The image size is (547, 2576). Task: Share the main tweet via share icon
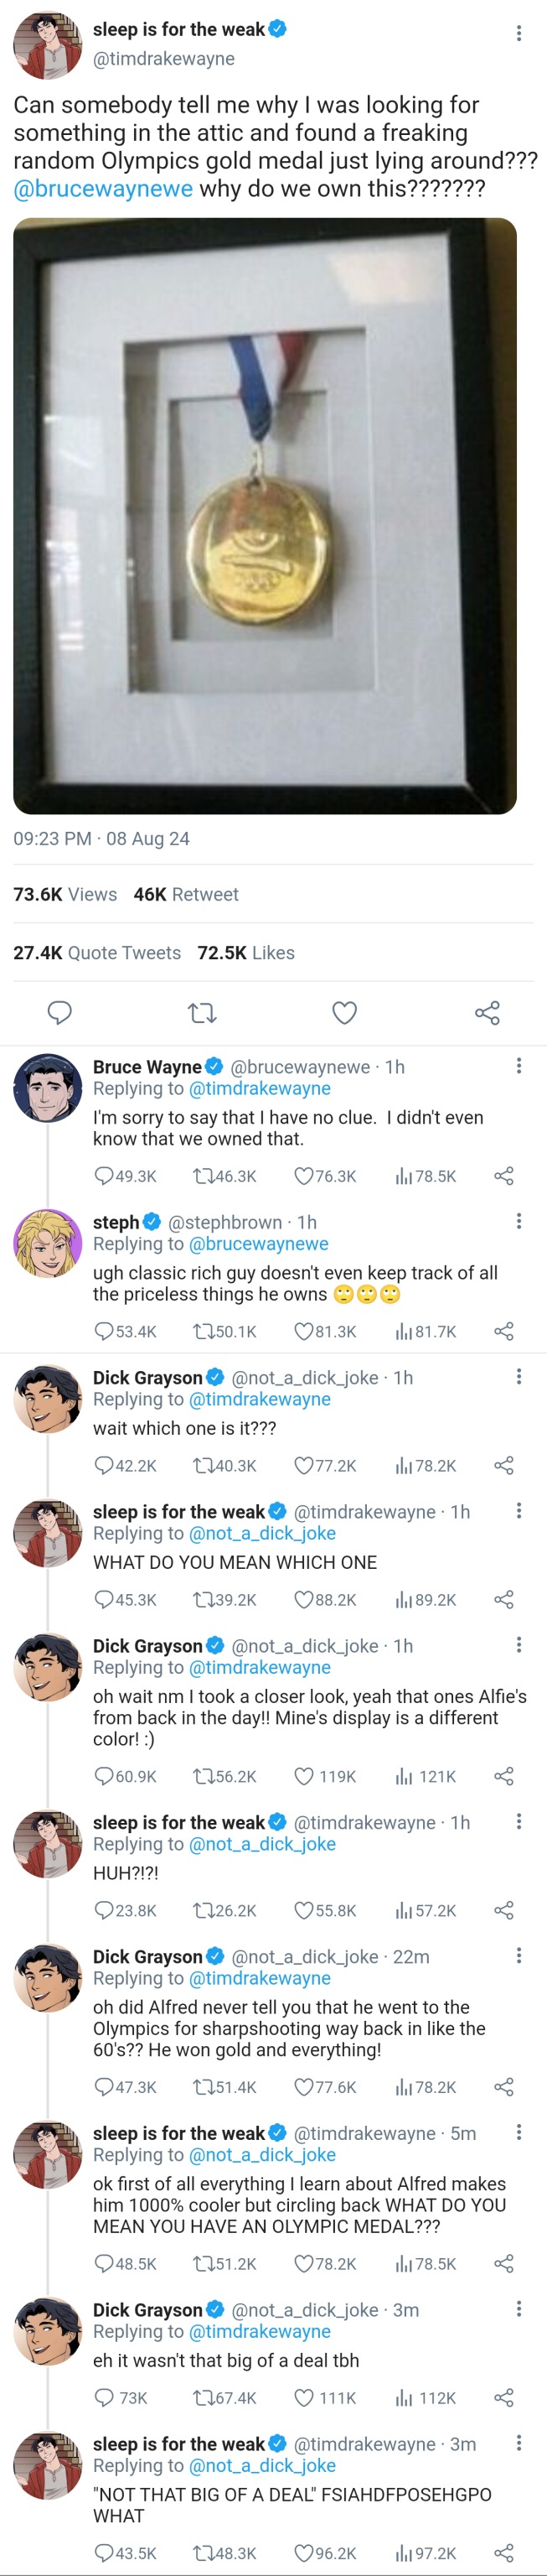[x=488, y=1013]
